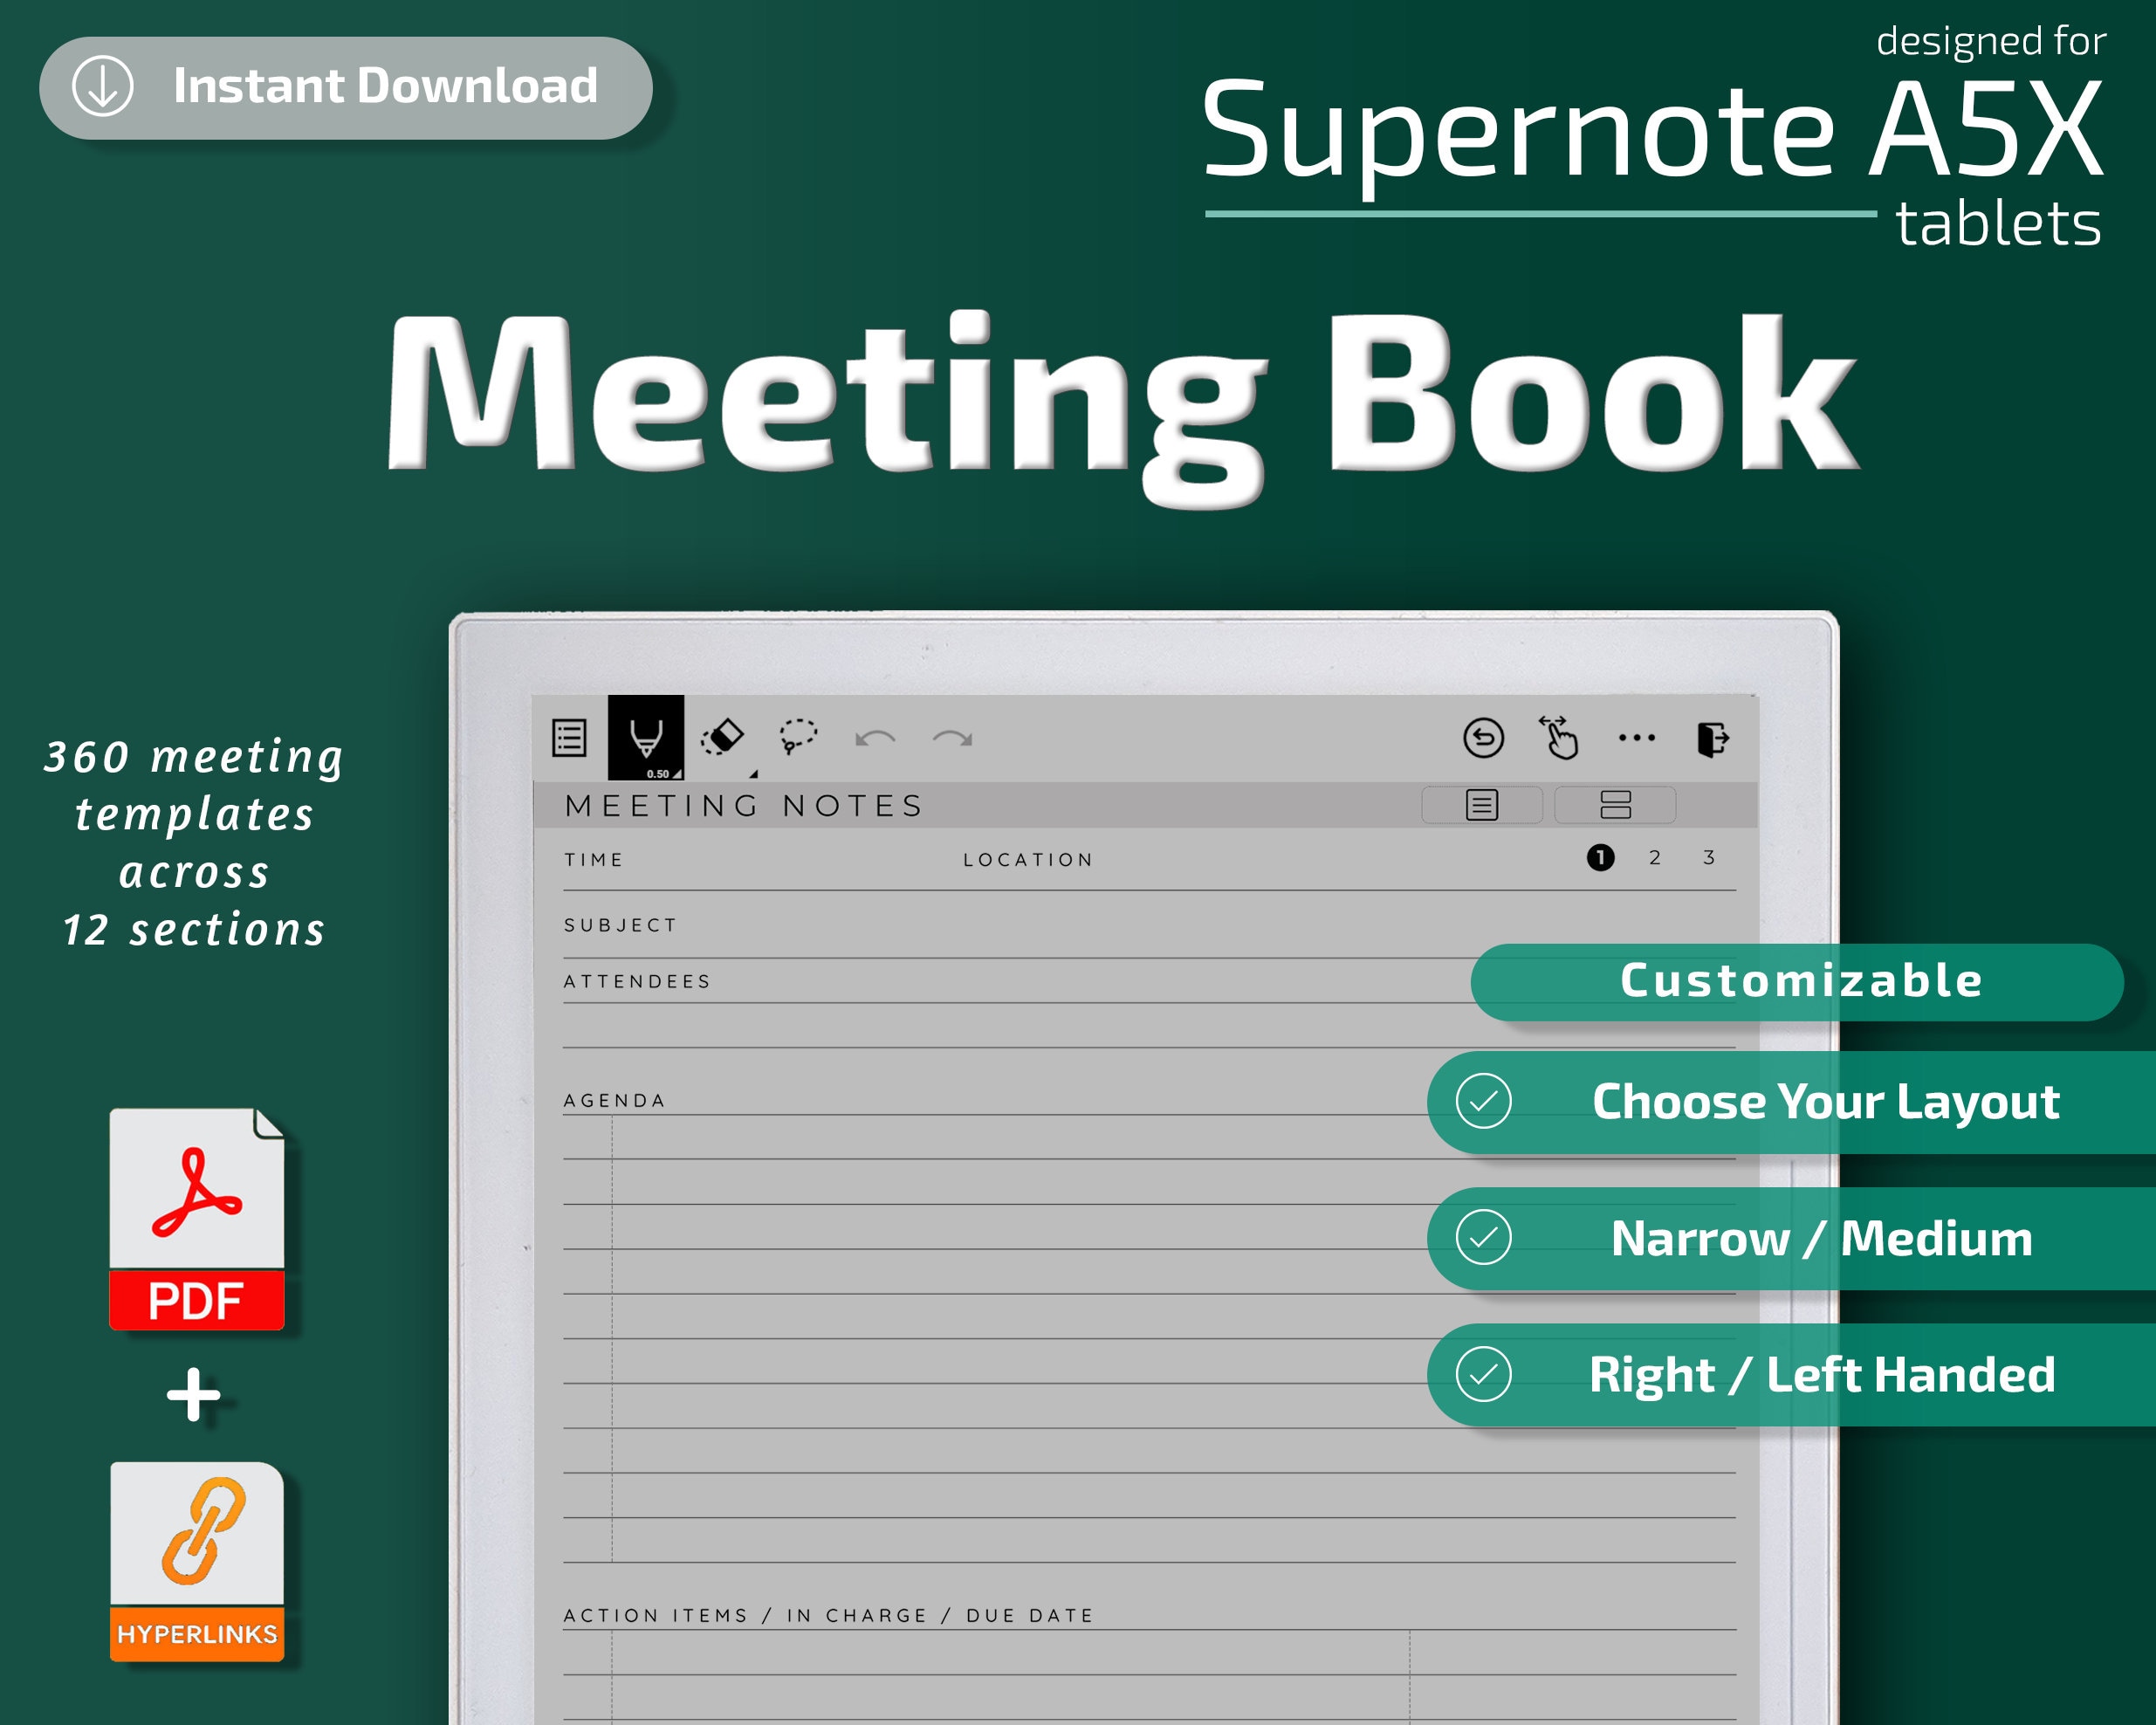Expand the eraser options triangle
Viewport: 2156px width, 1725px height.
pos(754,774)
